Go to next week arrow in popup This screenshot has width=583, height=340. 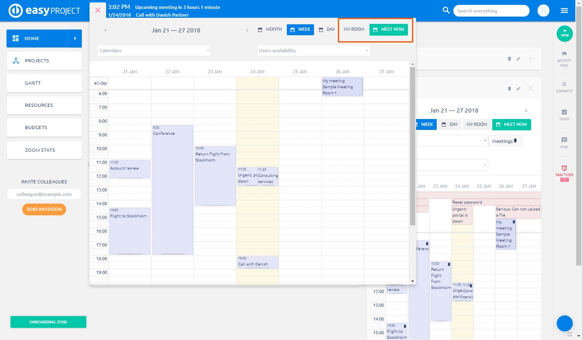(247, 30)
